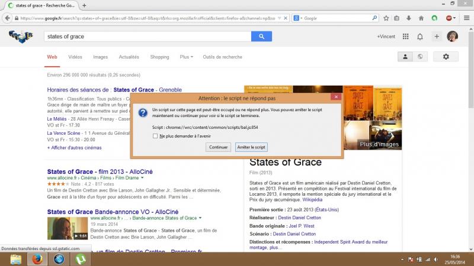Click the Firefox back arrow button
The height and width of the screenshot is (266, 474).
pyautogui.click(x=7, y=18)
